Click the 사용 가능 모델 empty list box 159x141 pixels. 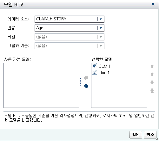pos(41,85)
